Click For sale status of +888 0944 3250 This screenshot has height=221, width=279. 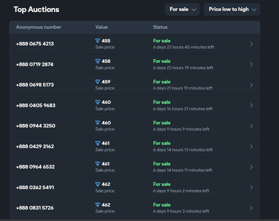click(x=162, y=123)
